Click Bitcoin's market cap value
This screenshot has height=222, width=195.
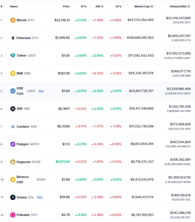(140, 20)
